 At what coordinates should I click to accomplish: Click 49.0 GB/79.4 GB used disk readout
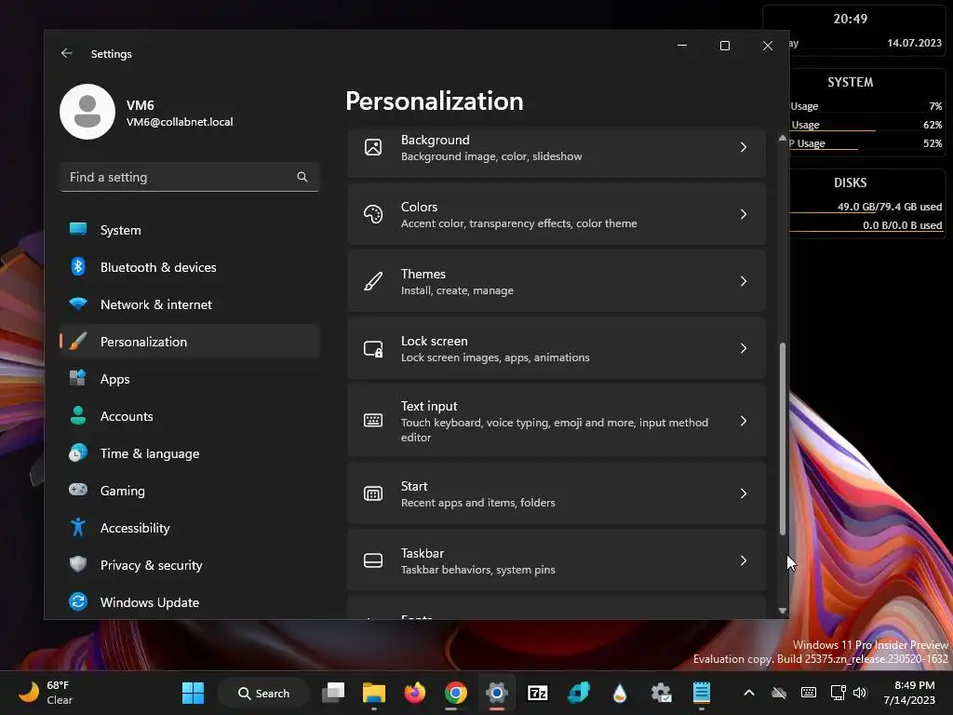click(x=889, y=207)
